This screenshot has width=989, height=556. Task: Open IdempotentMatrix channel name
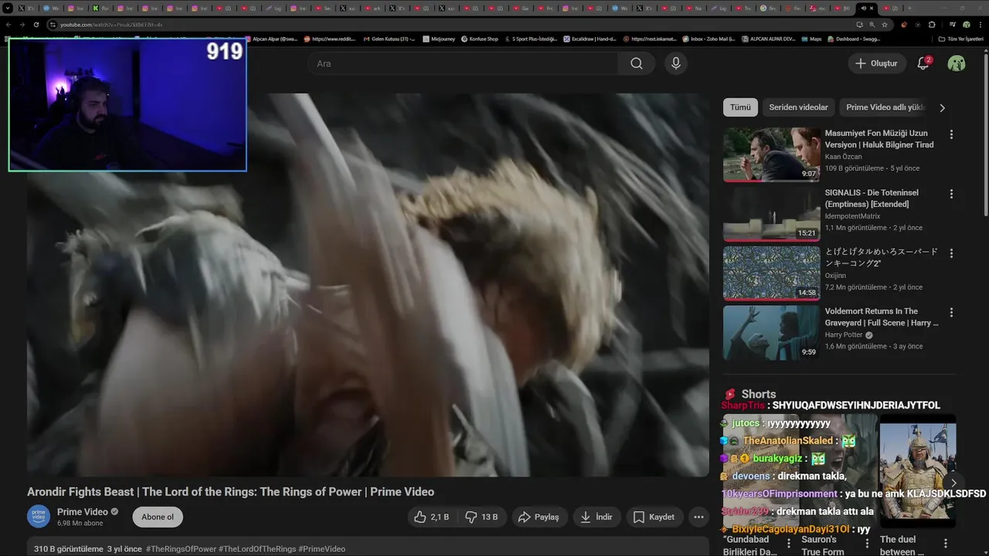tap(852, 216)
